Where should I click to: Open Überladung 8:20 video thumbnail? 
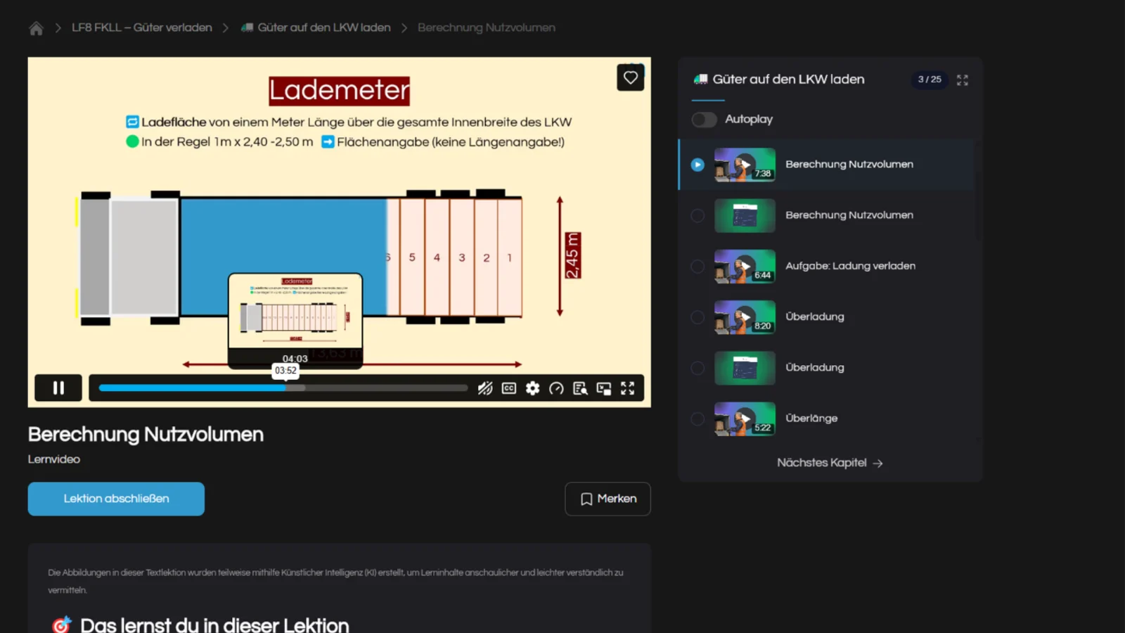pos(745,317)
